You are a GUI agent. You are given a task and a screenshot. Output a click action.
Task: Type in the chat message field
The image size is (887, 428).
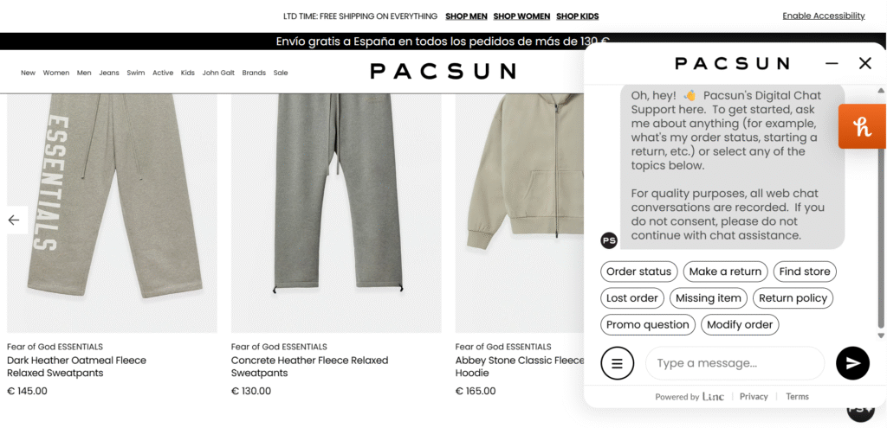click(735, 363)
